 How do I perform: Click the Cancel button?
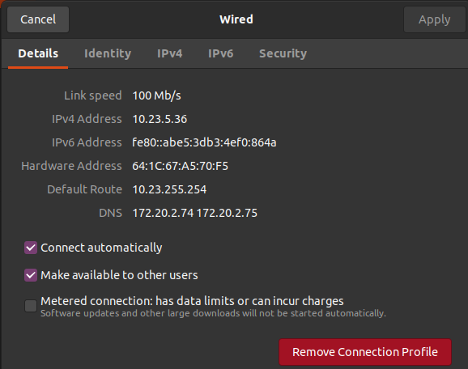tap(38, 19)
